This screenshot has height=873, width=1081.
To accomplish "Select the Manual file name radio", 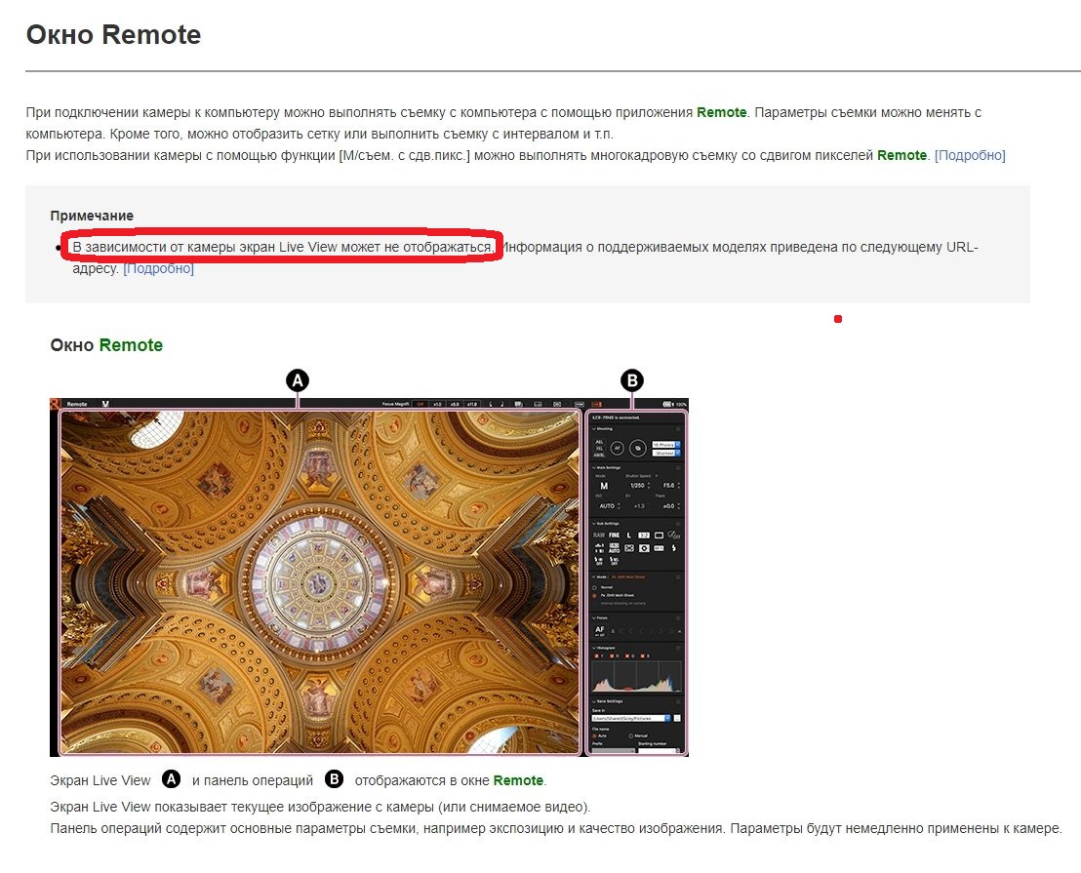I will 631,735.
